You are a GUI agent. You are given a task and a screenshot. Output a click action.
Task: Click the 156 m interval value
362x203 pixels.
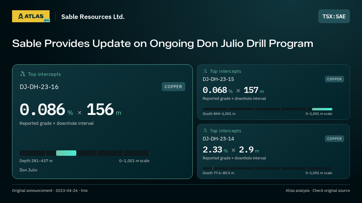click(104, 110)
